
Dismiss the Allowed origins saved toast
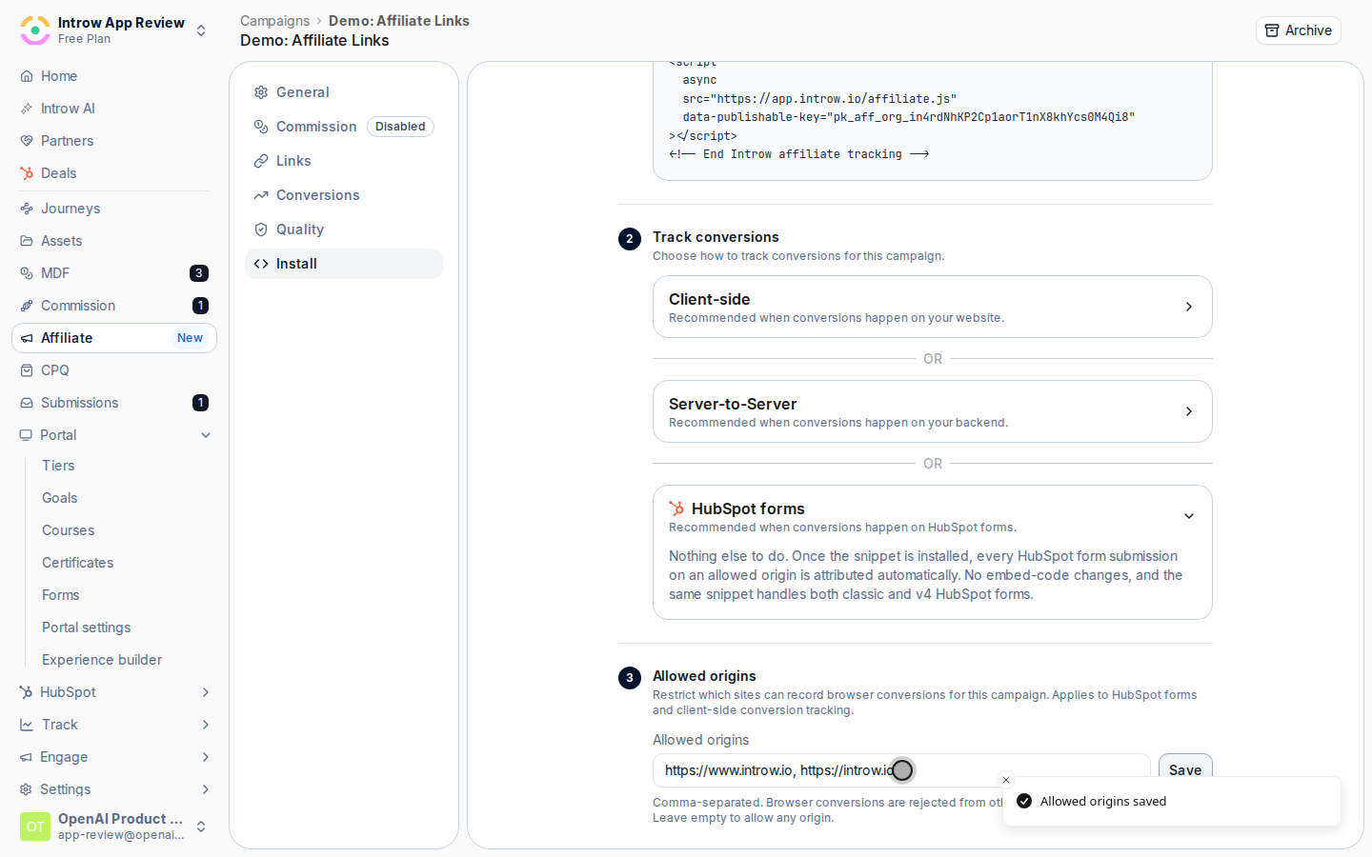tap(1006, 780)
